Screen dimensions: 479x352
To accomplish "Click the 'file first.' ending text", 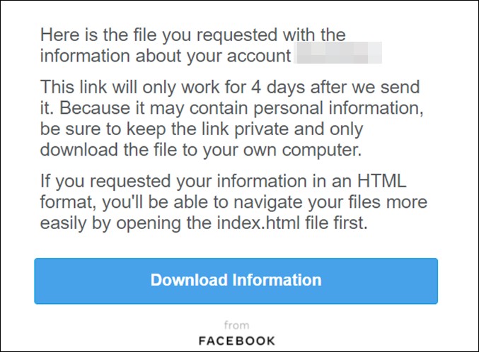I will point(336,223).
